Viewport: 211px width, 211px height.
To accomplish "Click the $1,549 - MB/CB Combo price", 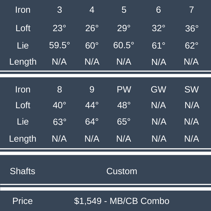I will 122,201.
